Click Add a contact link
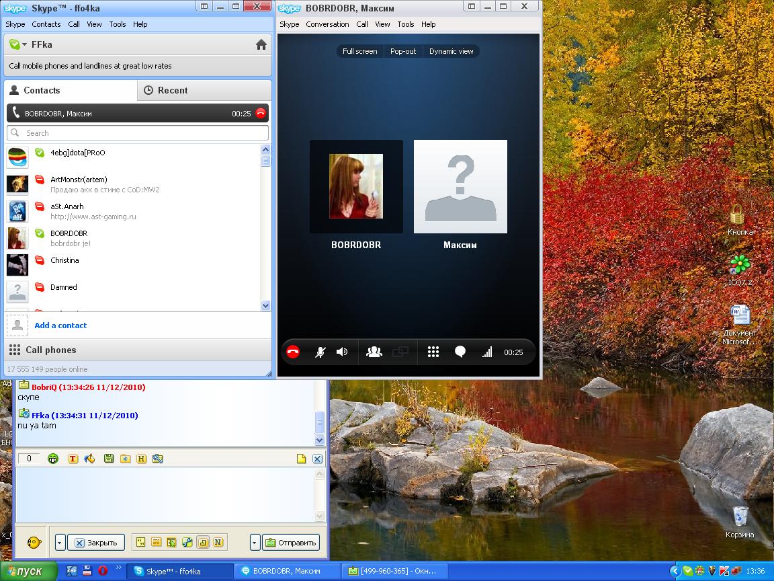 (60, 325)
